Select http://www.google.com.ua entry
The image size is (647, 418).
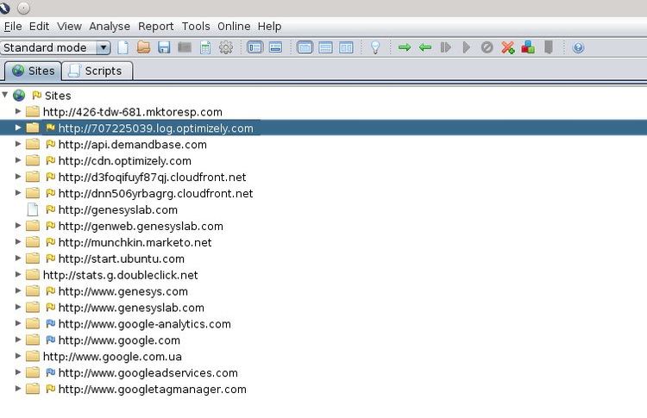[112, 357]
